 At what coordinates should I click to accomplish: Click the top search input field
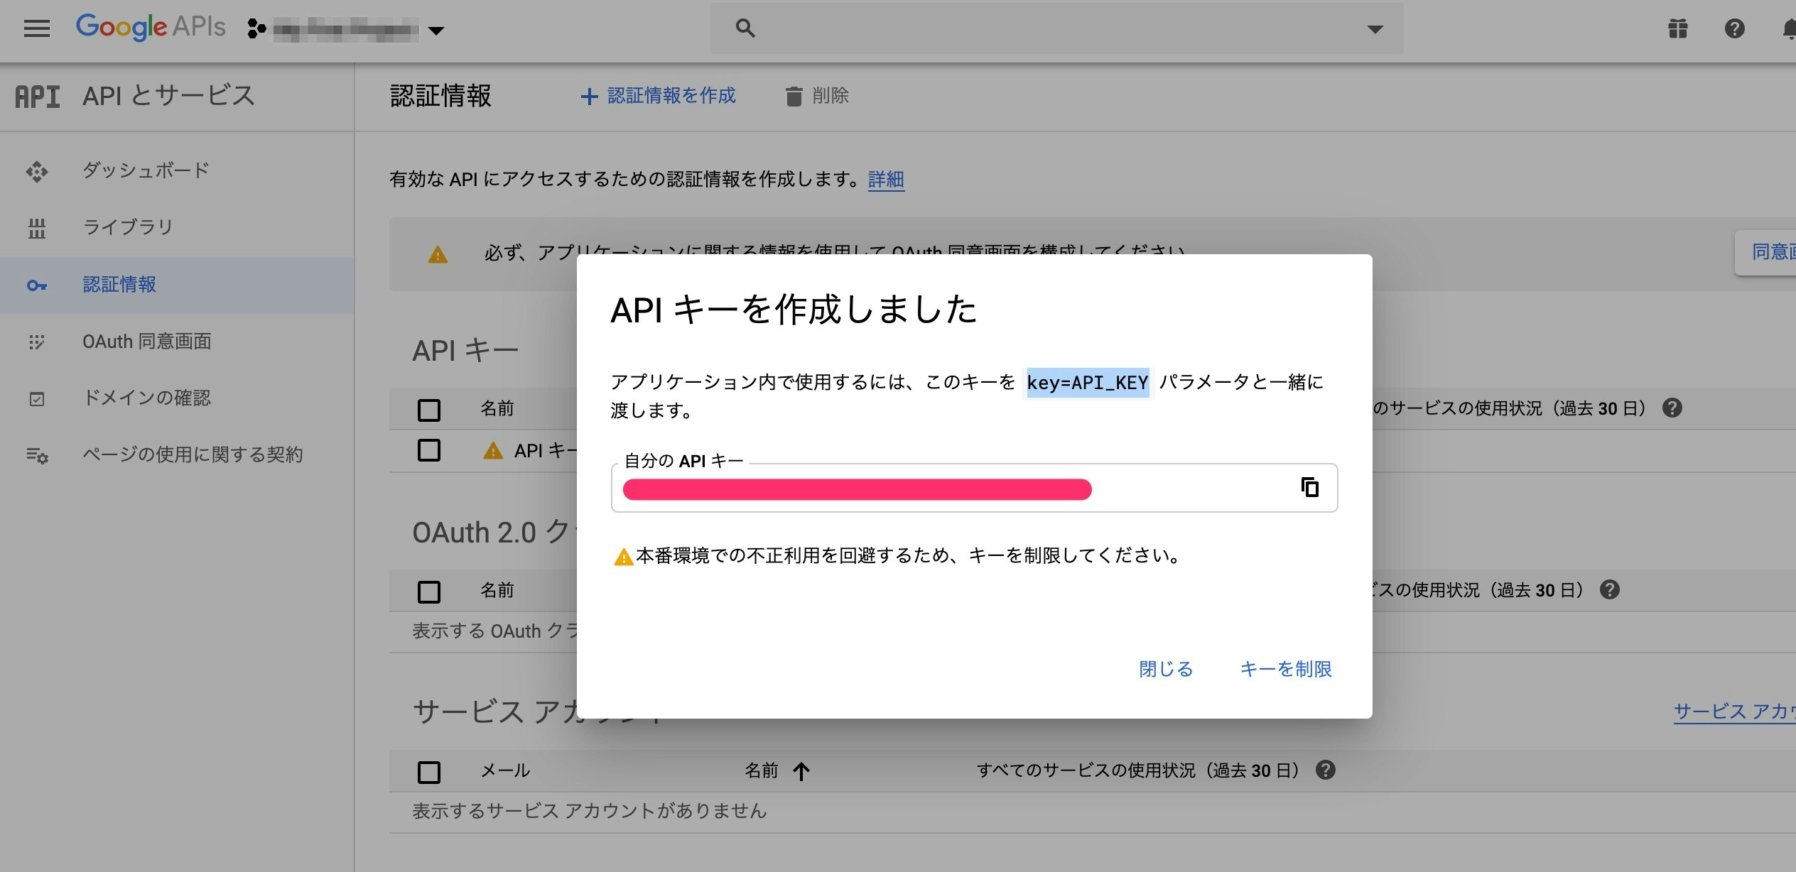(x=1057, y=28)
